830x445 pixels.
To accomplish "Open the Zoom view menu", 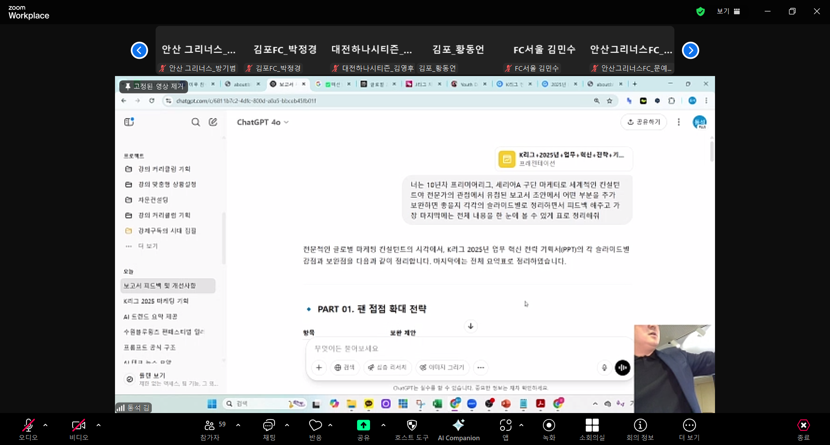I will (x=728, y=11).
